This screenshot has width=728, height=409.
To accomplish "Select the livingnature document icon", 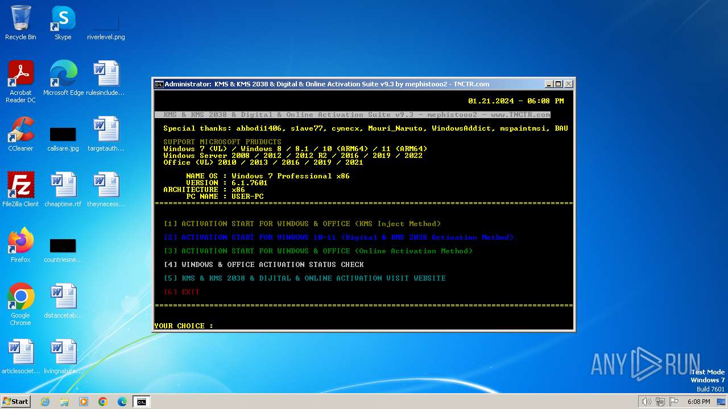I will pyautogui.click(x=63, y=356).
